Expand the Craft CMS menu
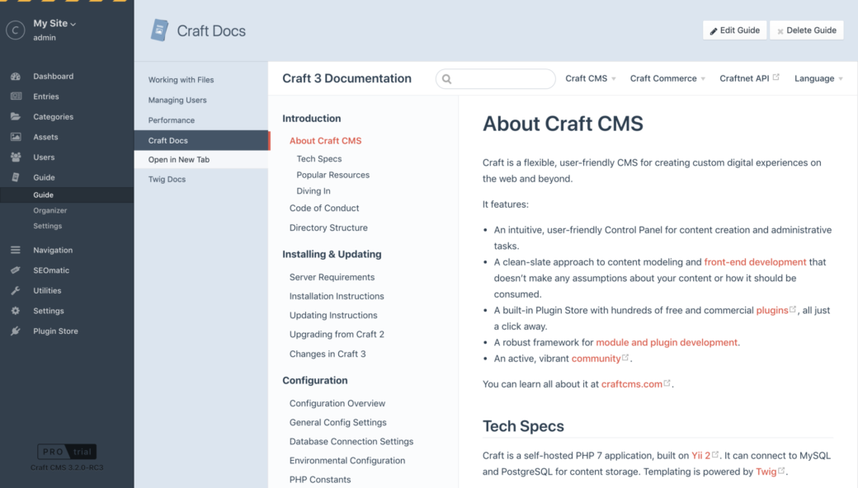Viewport: 858px width, 488px height. pos(591,78)
